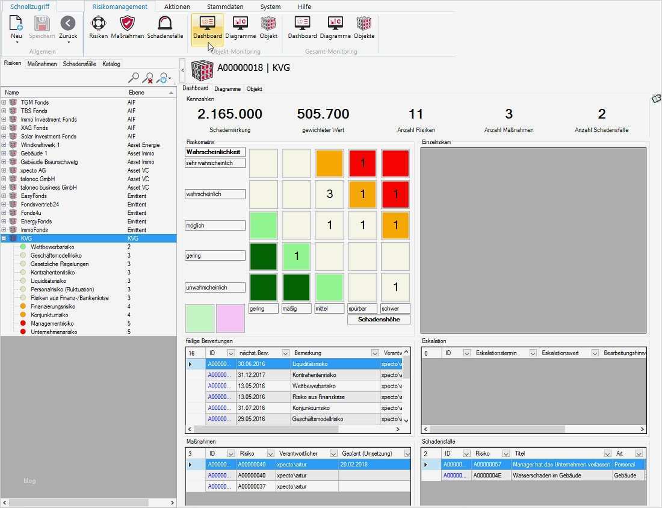Viewport: 662px width, 508px height.
Task: Switch to Schnellzugriff tab
Action: (29, 7)
